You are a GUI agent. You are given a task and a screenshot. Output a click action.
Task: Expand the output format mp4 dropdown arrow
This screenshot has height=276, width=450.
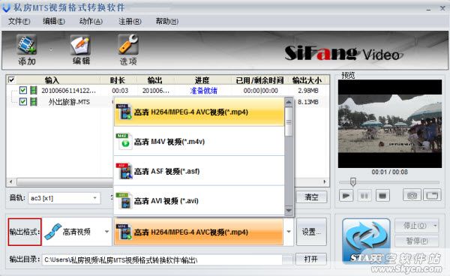tap(289, 232)
